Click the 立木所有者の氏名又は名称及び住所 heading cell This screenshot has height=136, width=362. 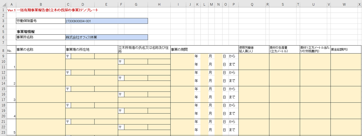tap(144, 49)
